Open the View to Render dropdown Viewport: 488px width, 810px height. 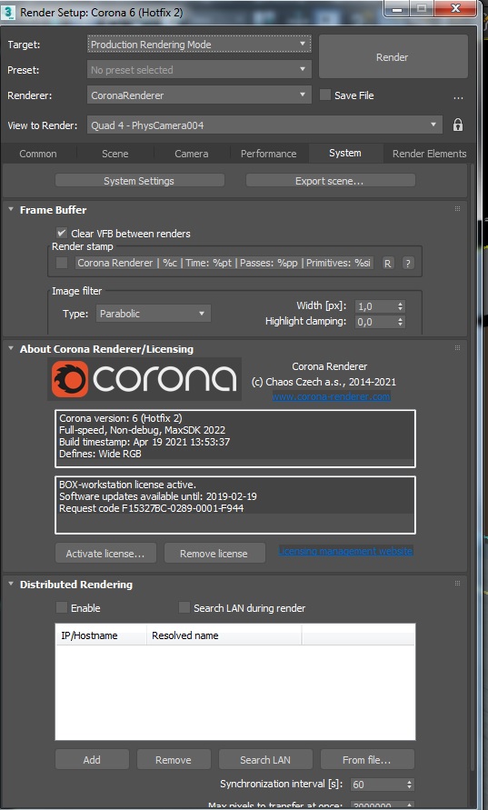tap(264, 125)
